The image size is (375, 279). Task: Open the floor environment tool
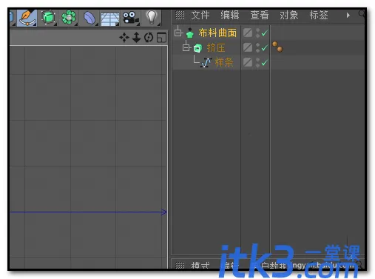tap(109, 19)
